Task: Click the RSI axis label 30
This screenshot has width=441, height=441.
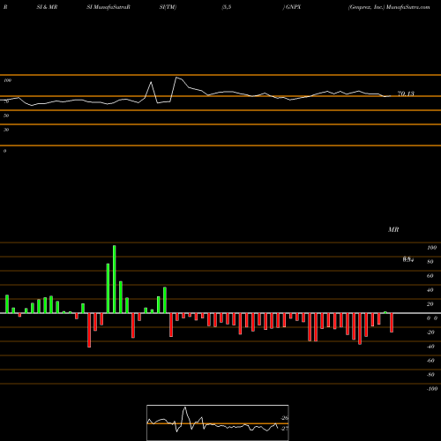Action: [6, 130]
